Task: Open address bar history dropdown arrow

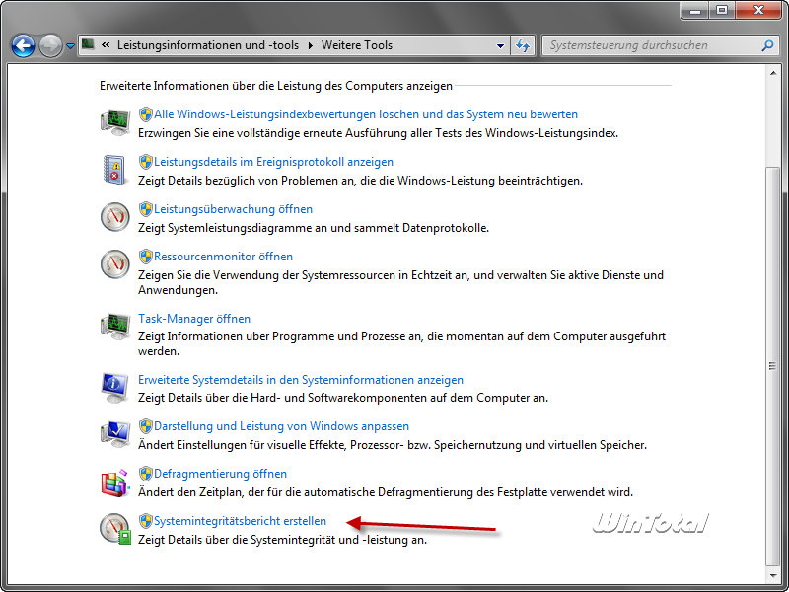Action: pos(500,45)
